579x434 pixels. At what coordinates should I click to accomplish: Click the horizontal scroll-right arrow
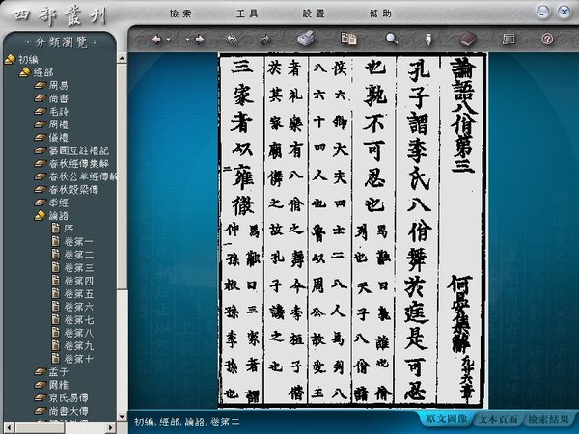110,427
